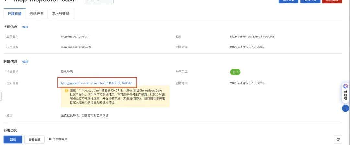Click the 环境名称 field label

[x=12, y=71]
